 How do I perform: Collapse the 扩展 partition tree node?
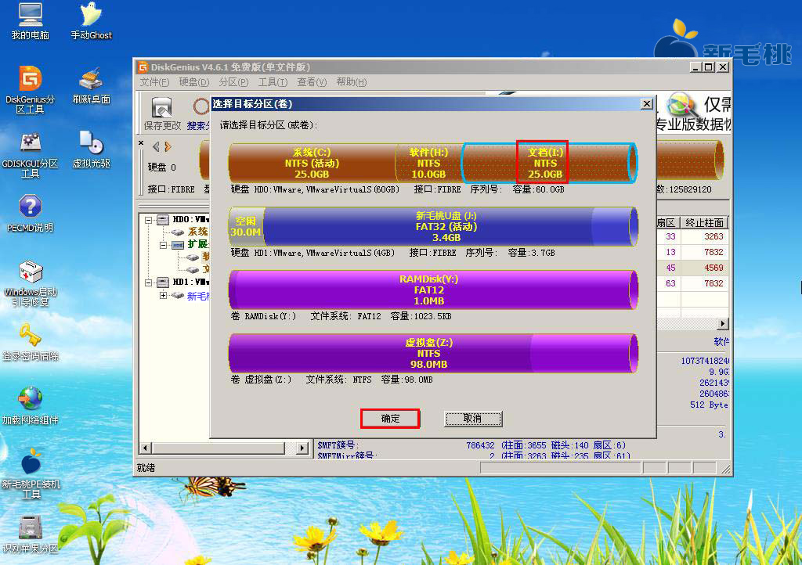(x=163, y=245)
